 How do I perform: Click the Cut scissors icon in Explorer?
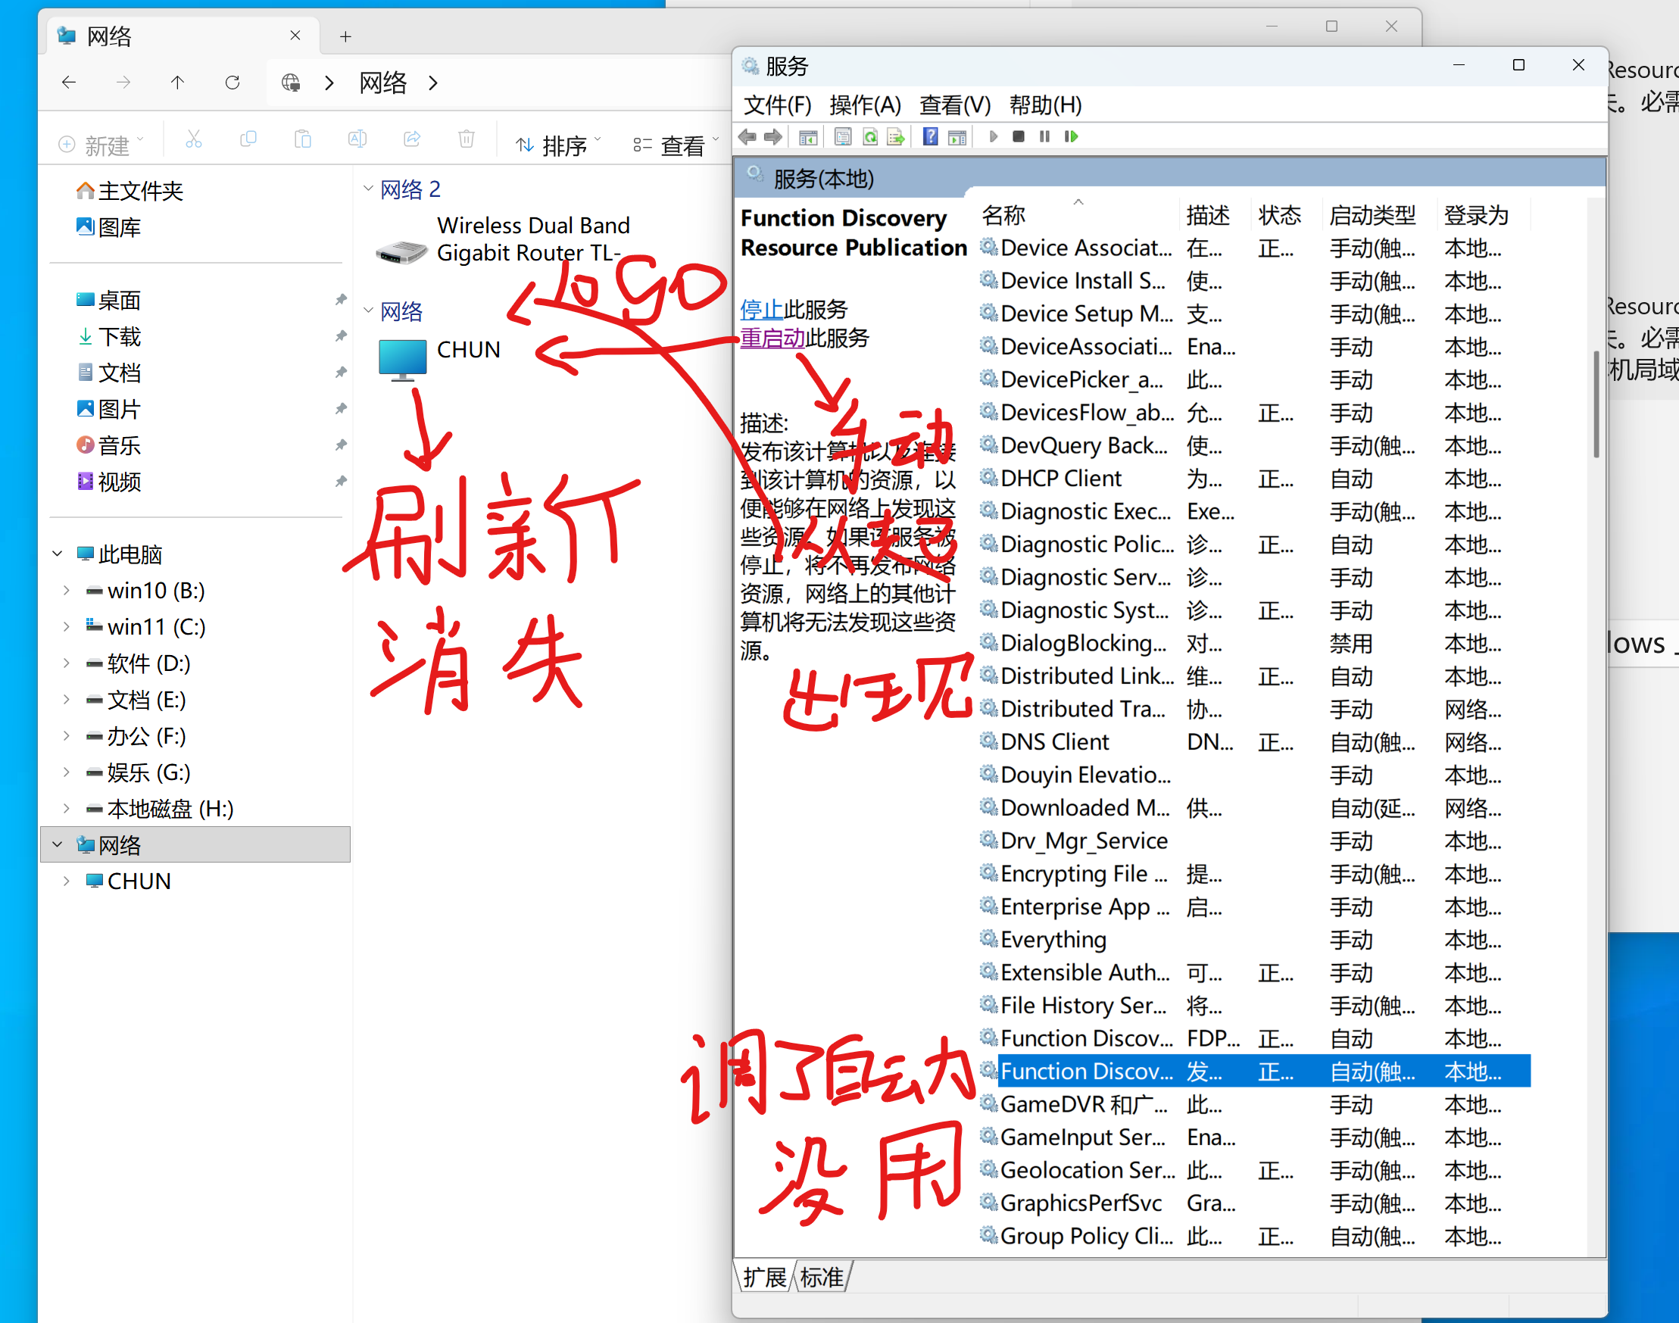[194, 139]
